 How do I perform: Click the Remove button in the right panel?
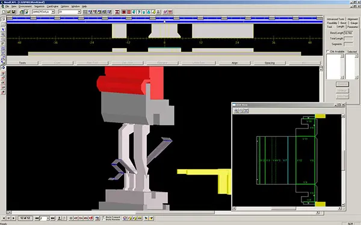pos(342,84)
